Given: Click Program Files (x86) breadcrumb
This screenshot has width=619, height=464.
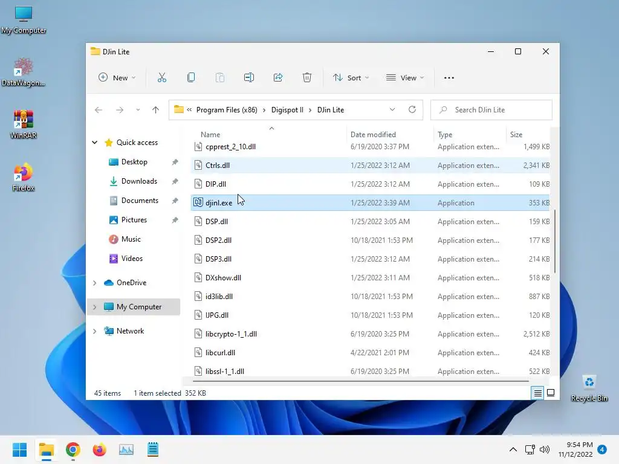Looking at the screenshot, I should (227, 110).
